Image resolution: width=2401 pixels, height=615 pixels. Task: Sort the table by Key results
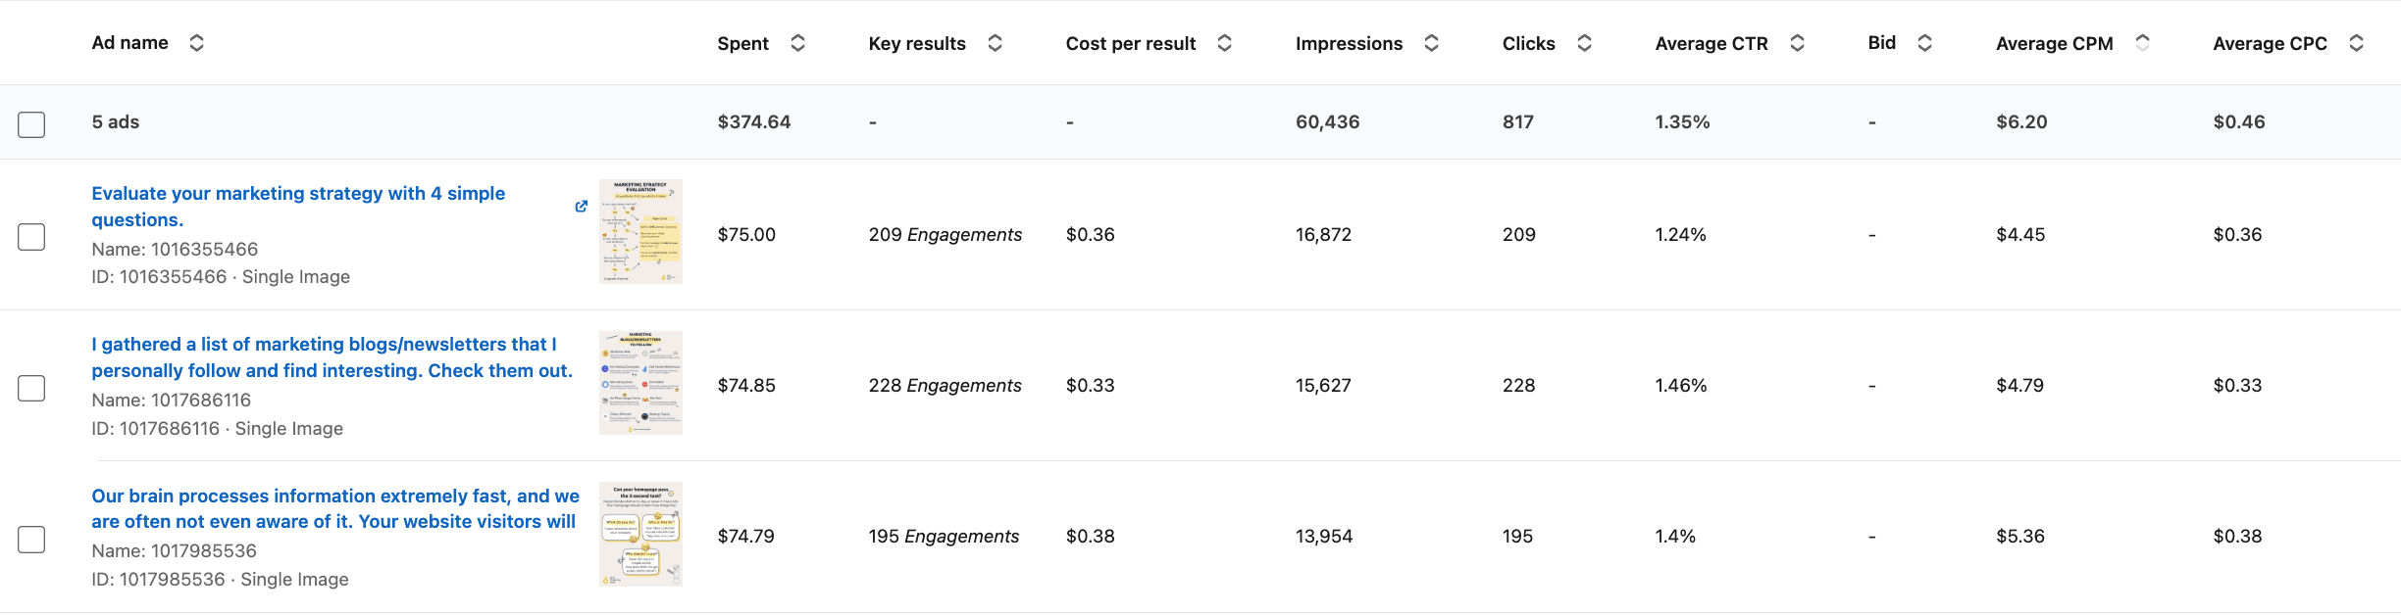[995, 43]
